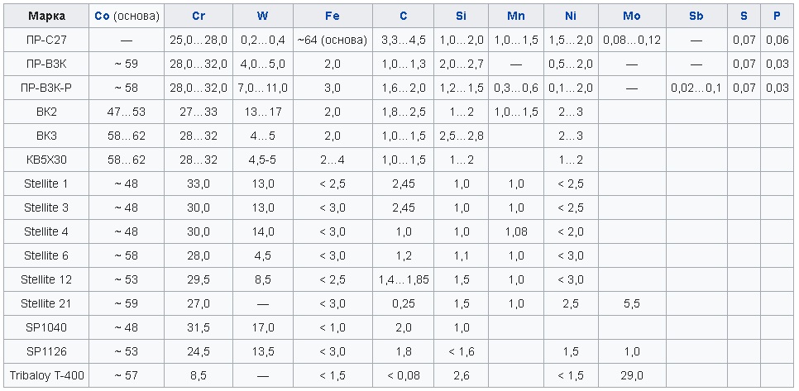Screen dimensions: 799x391
Task: Select the Stellite 21 row label
Action: pos(47,303)
